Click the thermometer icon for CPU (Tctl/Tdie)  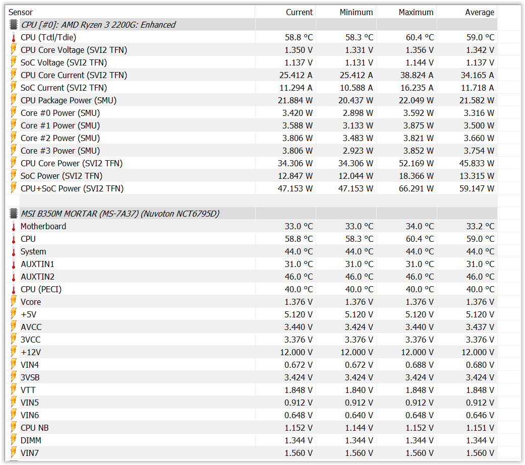14,37
